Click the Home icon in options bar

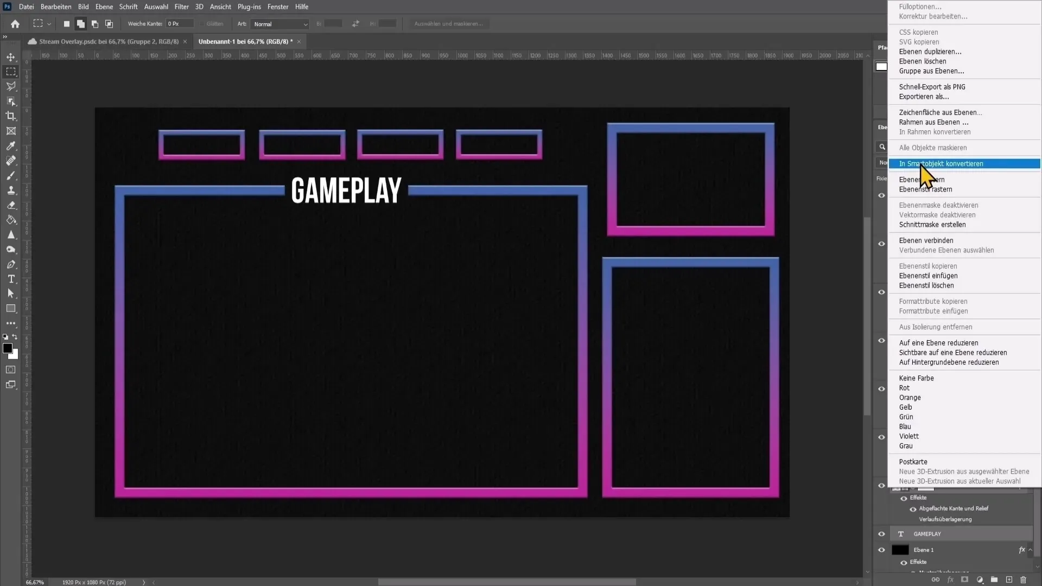pyautogui.click(x=15, y=24)
